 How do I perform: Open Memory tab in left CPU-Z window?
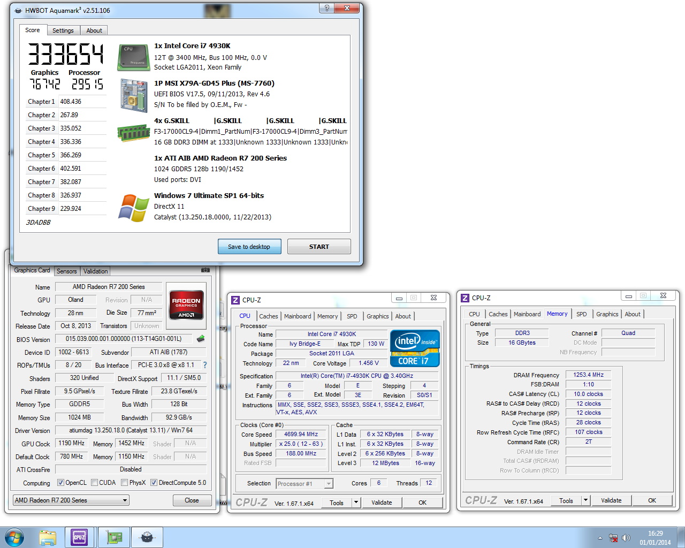point(328,316)
